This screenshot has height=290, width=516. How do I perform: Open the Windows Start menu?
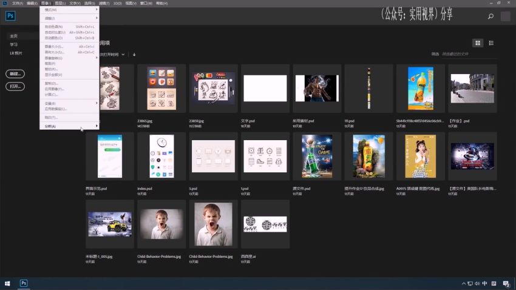7,283
